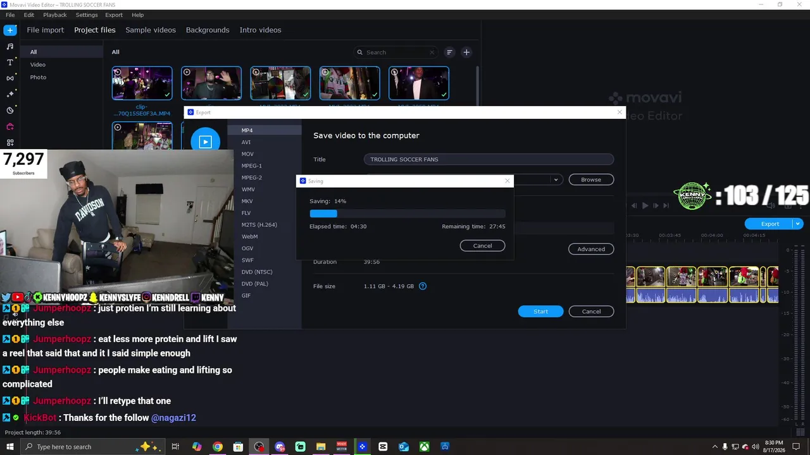Edit the Title field TROLLING SOCCER FANS
This screenshot has height=455, width=810.
[x=489, y=159]
